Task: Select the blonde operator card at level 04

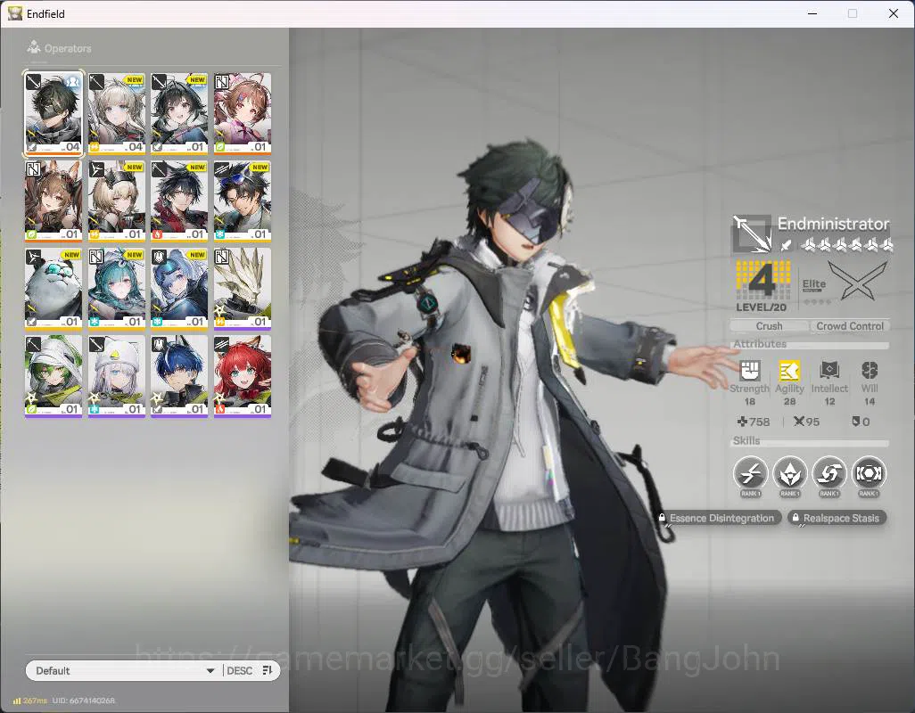Action: click(117, 114)
